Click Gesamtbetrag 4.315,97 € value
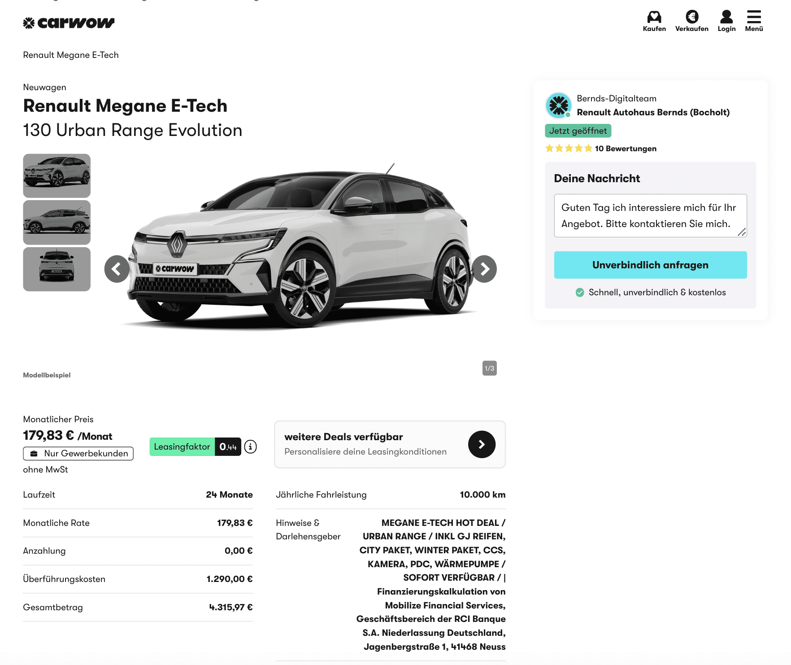Image resolution: width=791 pixels, height=665 pixels. tap(231, 607)
